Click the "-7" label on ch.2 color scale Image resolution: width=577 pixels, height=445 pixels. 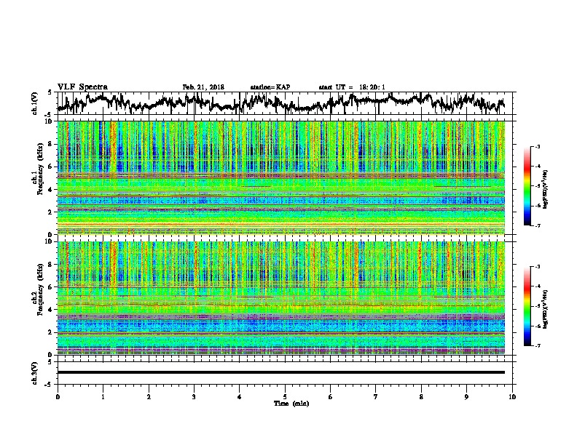tap(538, 345)
